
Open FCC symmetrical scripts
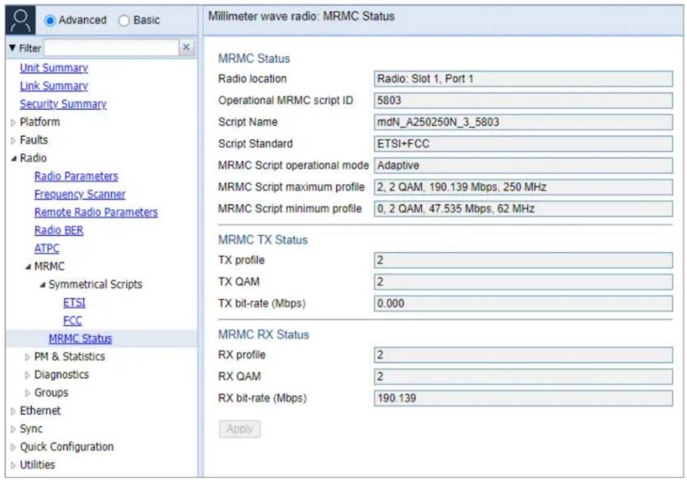[72, 321]
